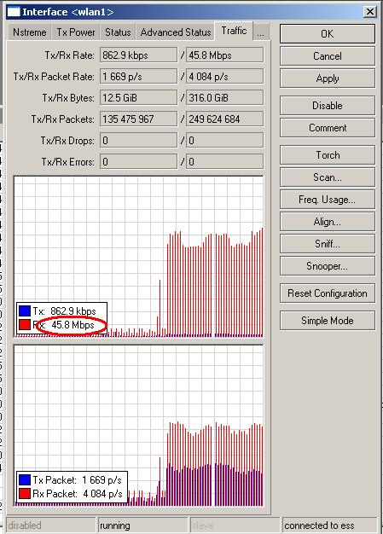The width and height of the screenshot is (383, 534).
Task: Disable the wlan1 interface
Action: tap(328, 106)
